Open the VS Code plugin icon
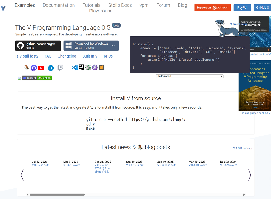 (x=75, y=68)
